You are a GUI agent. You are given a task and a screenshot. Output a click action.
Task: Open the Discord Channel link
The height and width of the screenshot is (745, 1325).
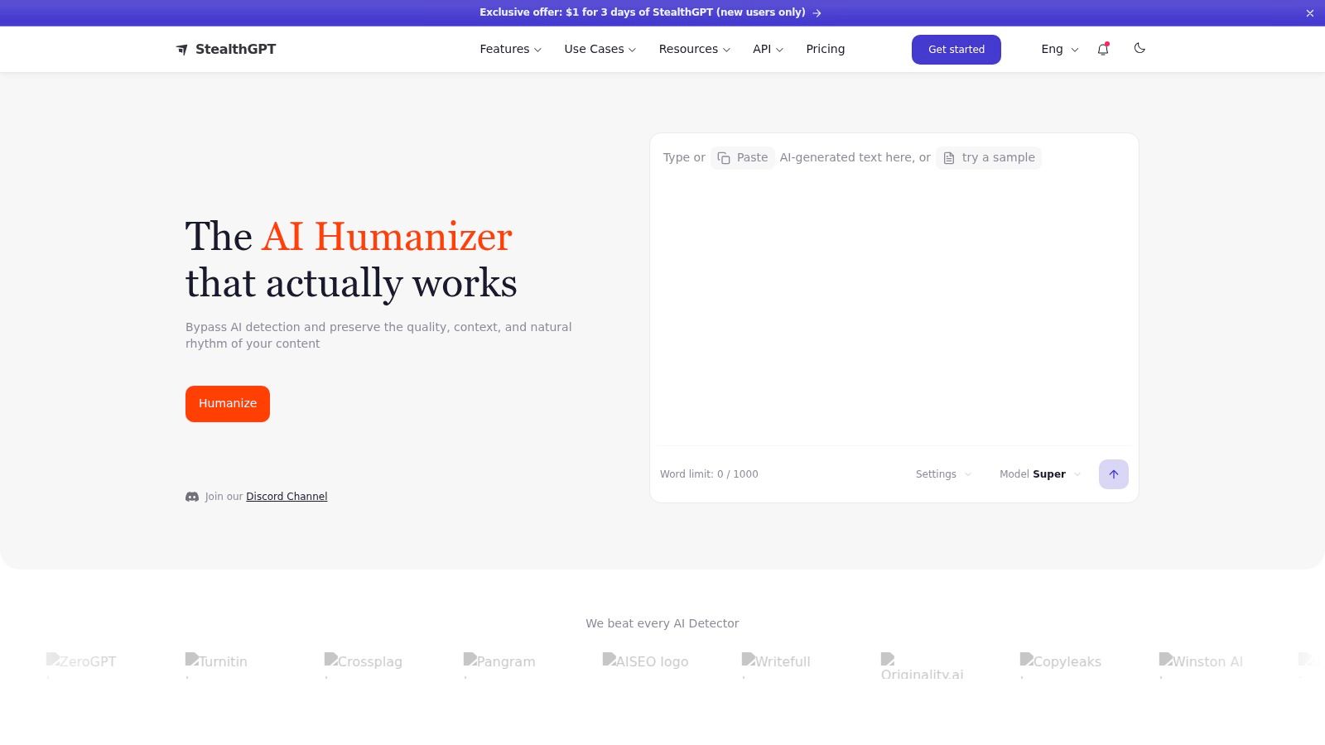[287, 497]
